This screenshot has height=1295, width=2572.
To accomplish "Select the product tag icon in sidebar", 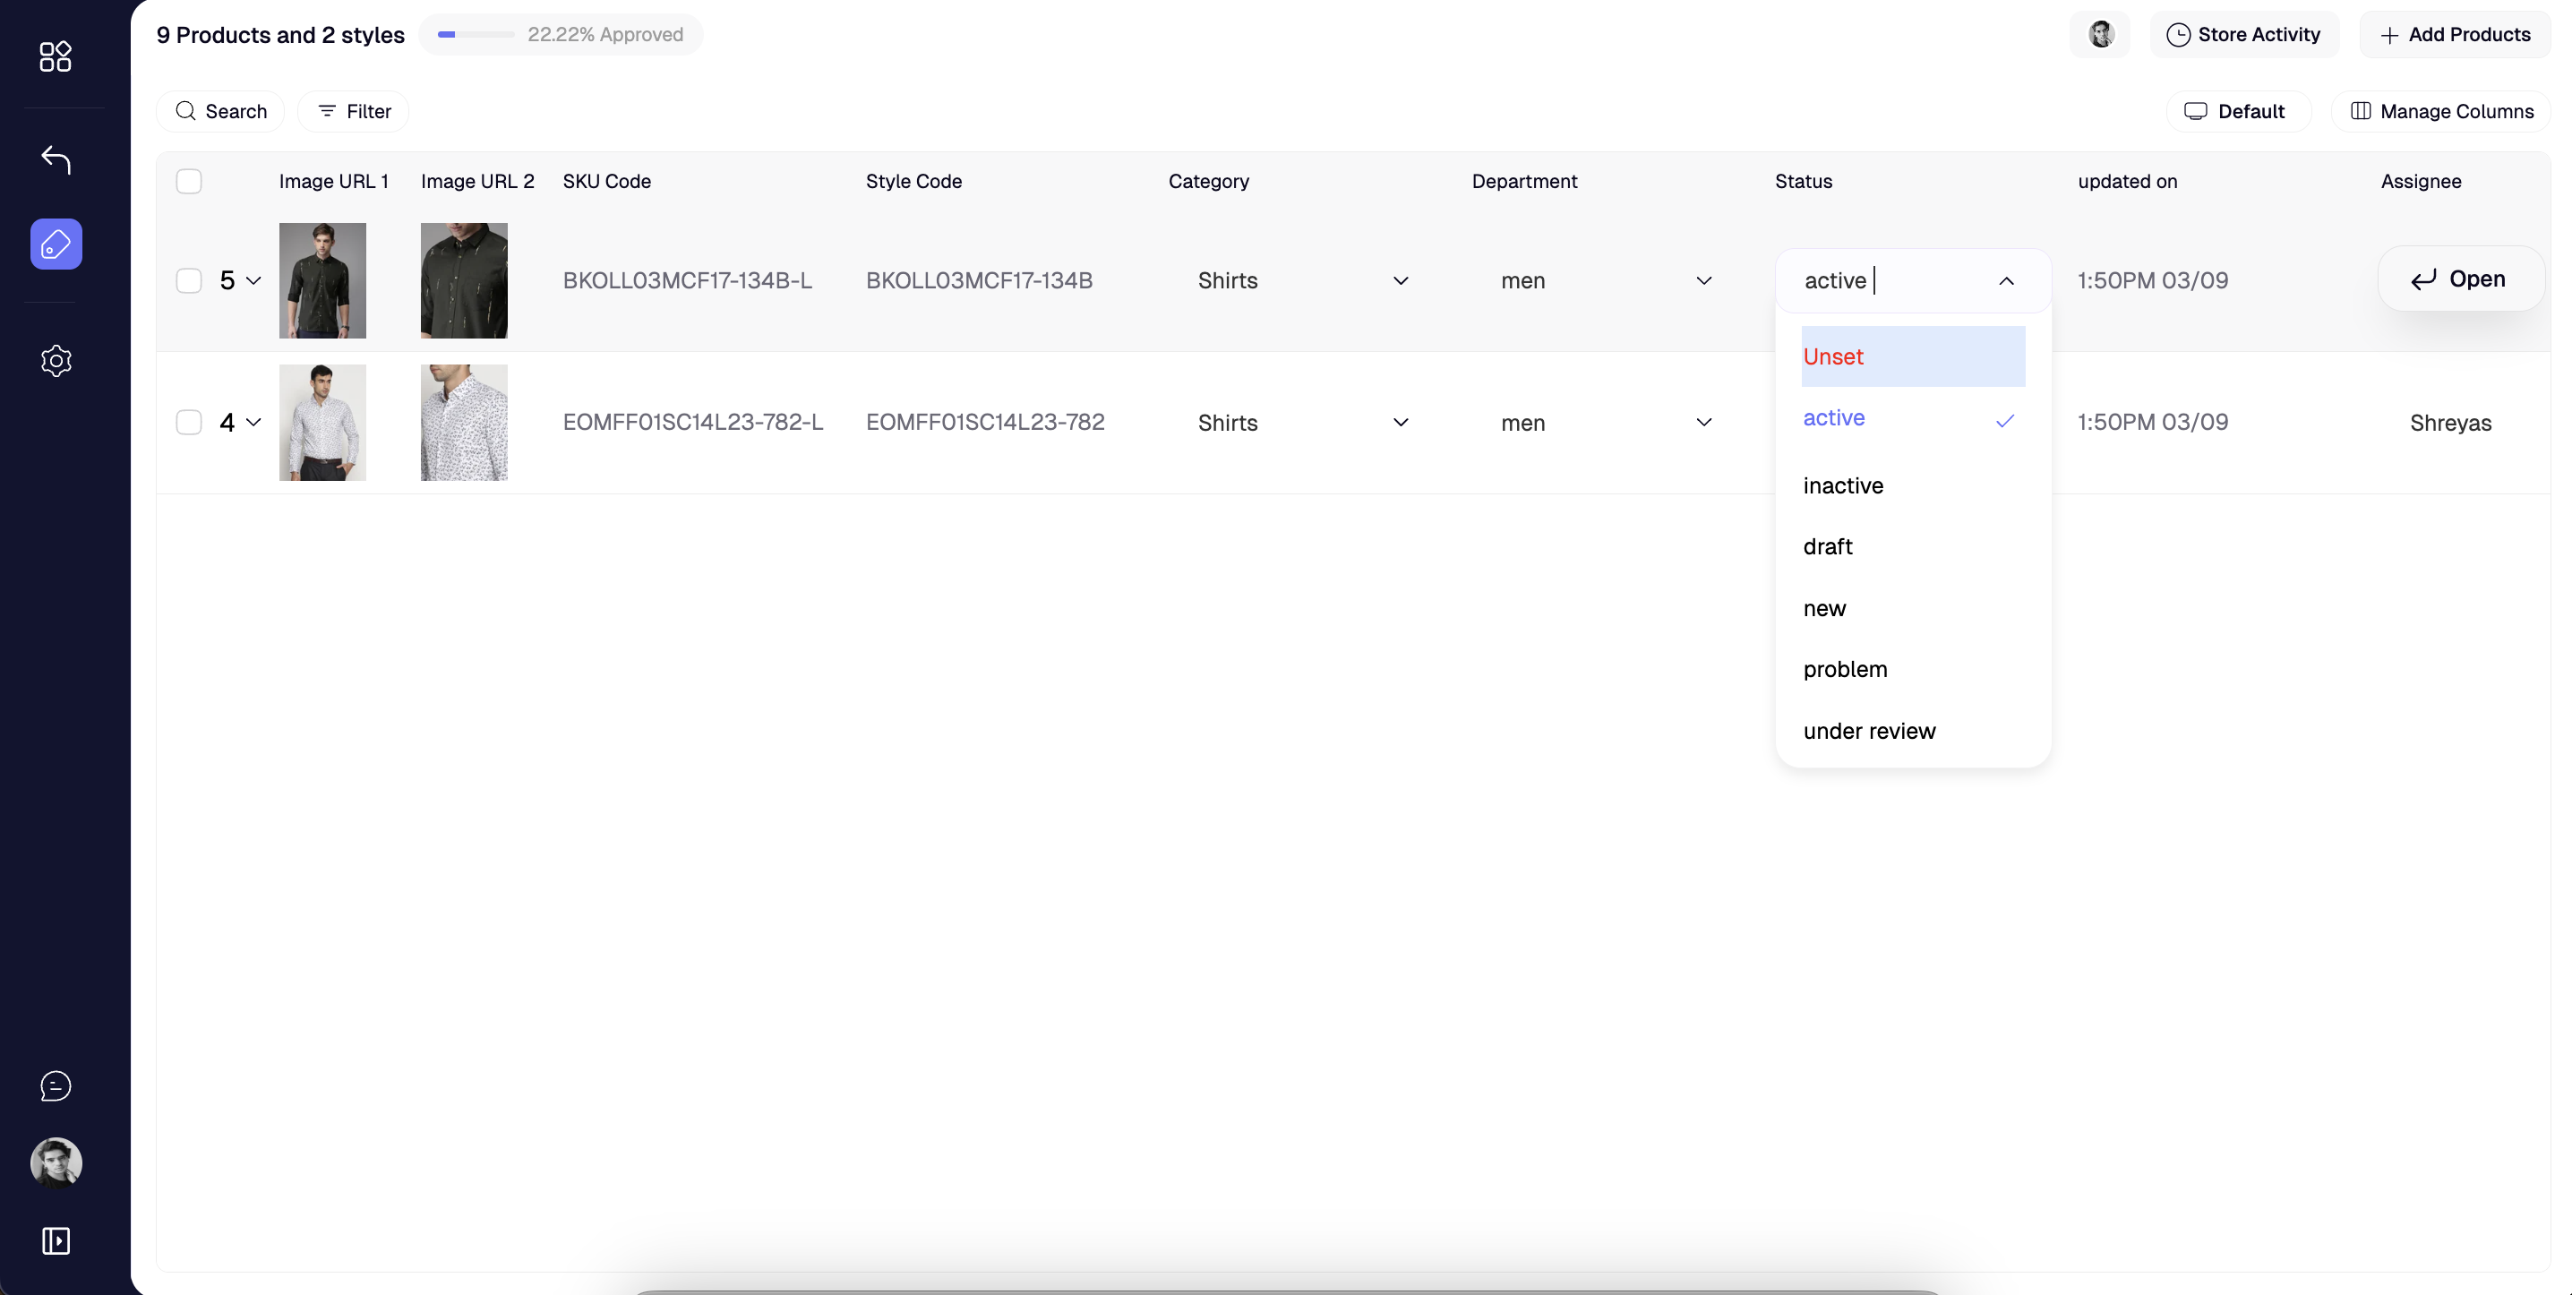I will tap(56, 244).
